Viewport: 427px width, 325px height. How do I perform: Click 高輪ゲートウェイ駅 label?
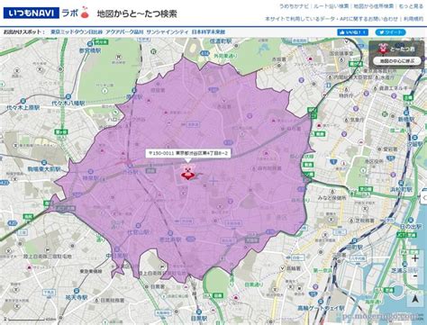[321, 308]
